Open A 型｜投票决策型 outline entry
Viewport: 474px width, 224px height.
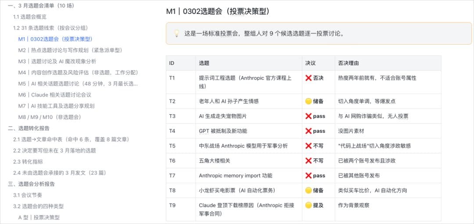(39, 217)
